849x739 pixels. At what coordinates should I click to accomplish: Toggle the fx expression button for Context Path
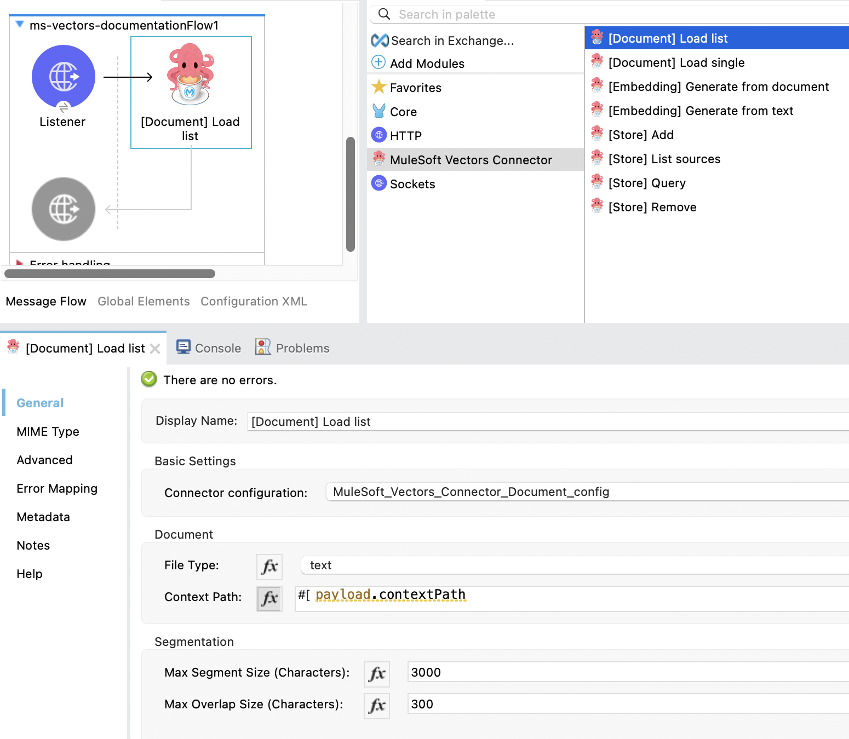point(269,598)
